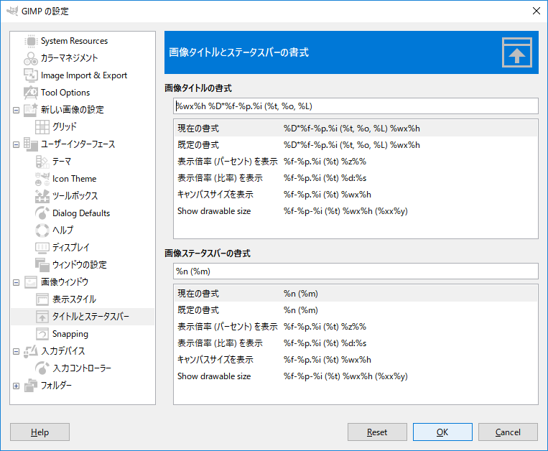Click the ディスプレイ monitor icon
The image size is (548, 451).
tap(42, 247)
